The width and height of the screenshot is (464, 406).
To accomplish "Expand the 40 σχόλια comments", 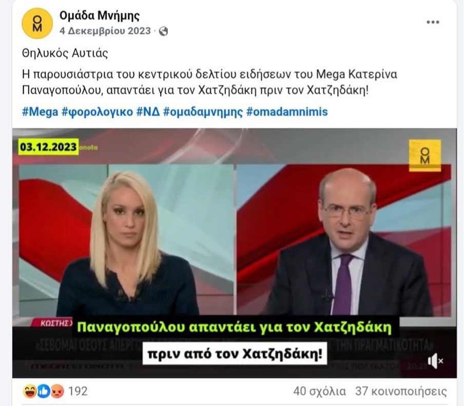I will pos(320,391).
